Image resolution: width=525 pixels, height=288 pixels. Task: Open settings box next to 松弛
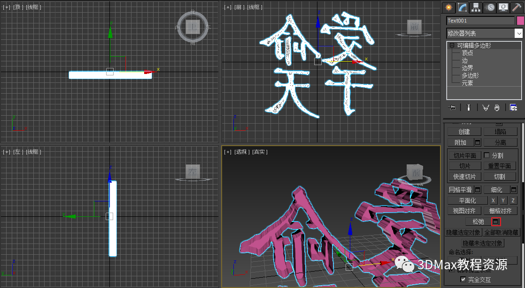(x=496, y=221)
